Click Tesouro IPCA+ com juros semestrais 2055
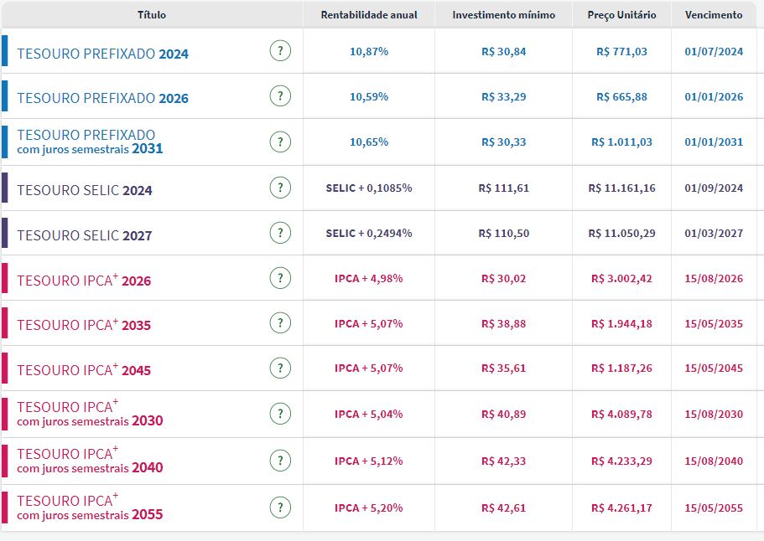This screenshot has width=764, height=541. coord(90,508)
